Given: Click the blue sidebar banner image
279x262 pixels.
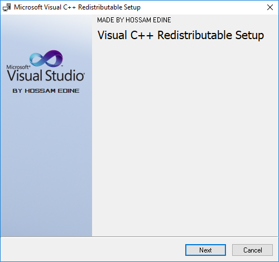Looking at the screenshot, I should [46, 126].
